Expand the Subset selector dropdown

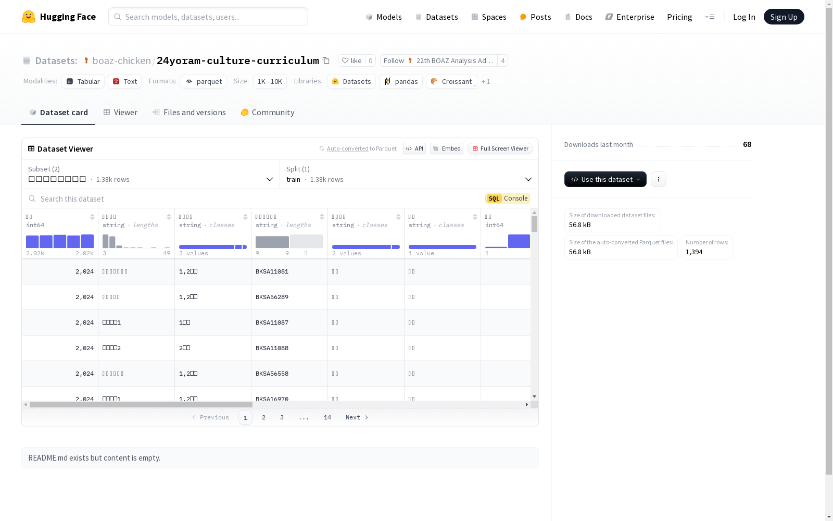point(151,174)
